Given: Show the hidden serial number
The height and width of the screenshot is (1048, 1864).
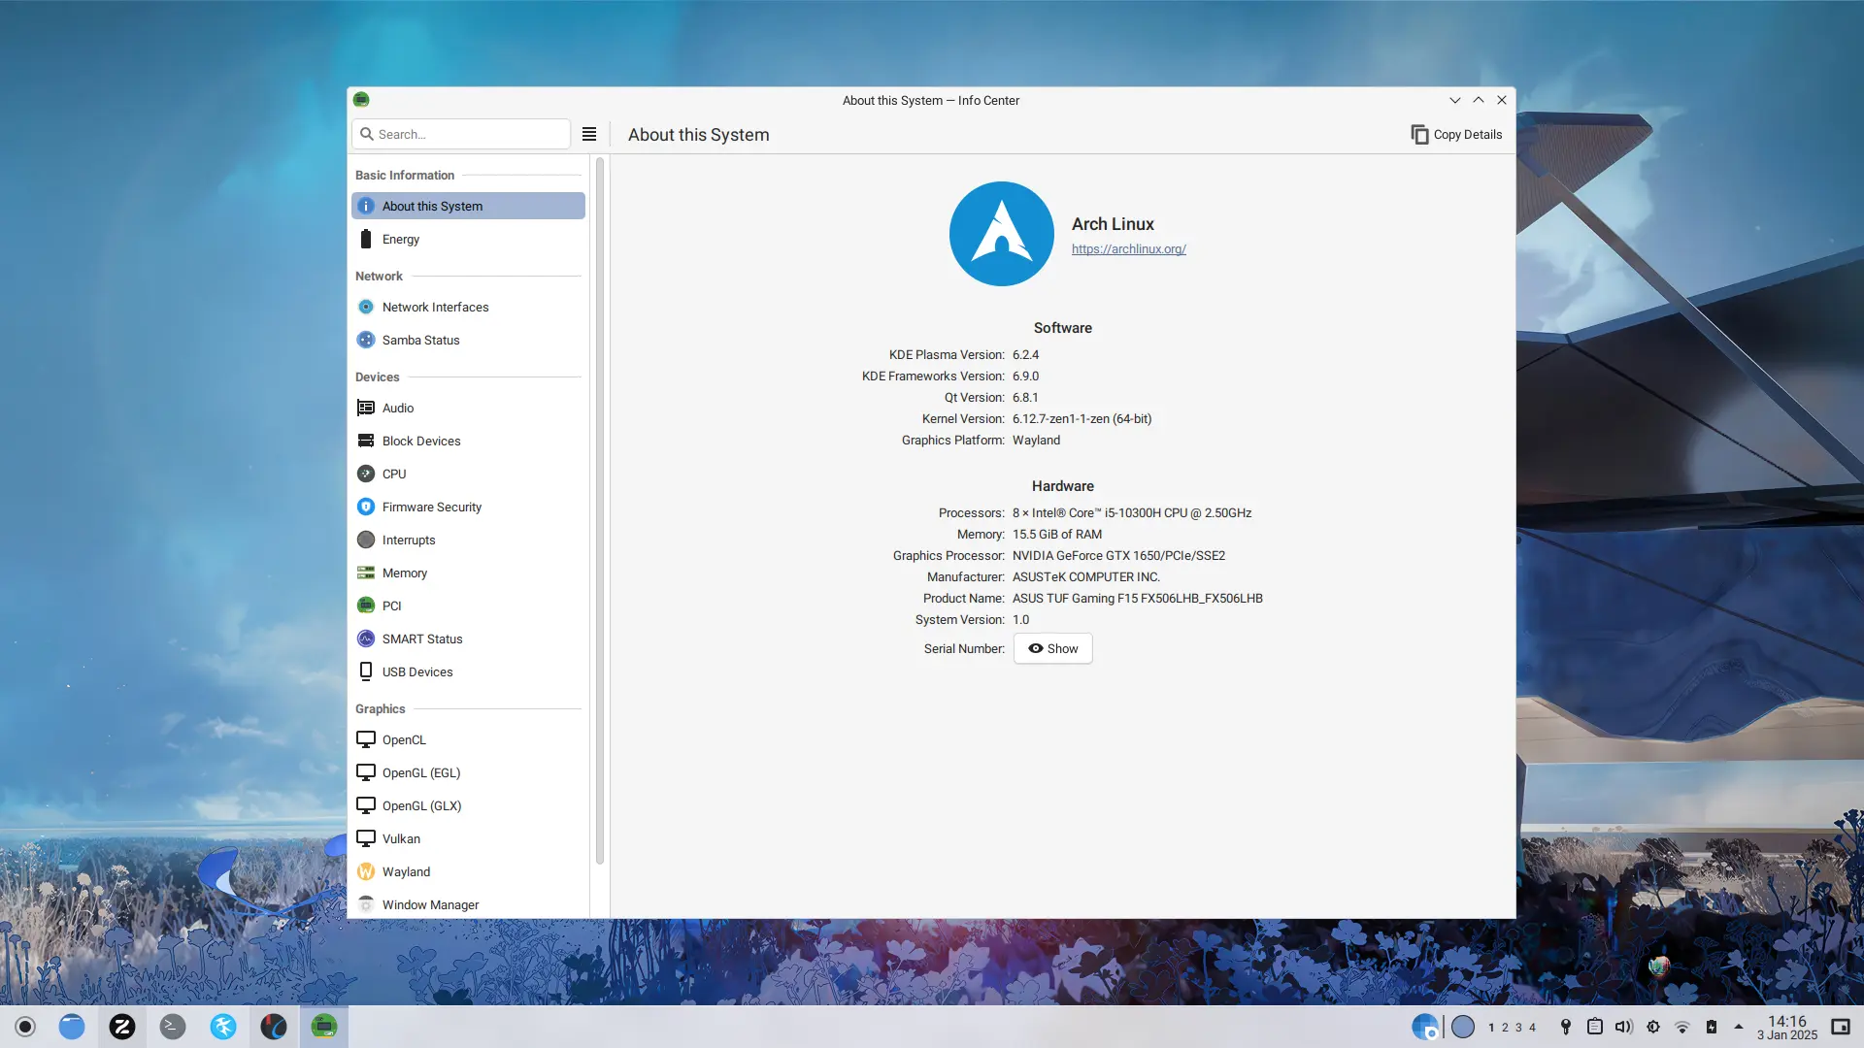Looking at the screenshot, I should pyautogui.click(x=1053, y=648).
